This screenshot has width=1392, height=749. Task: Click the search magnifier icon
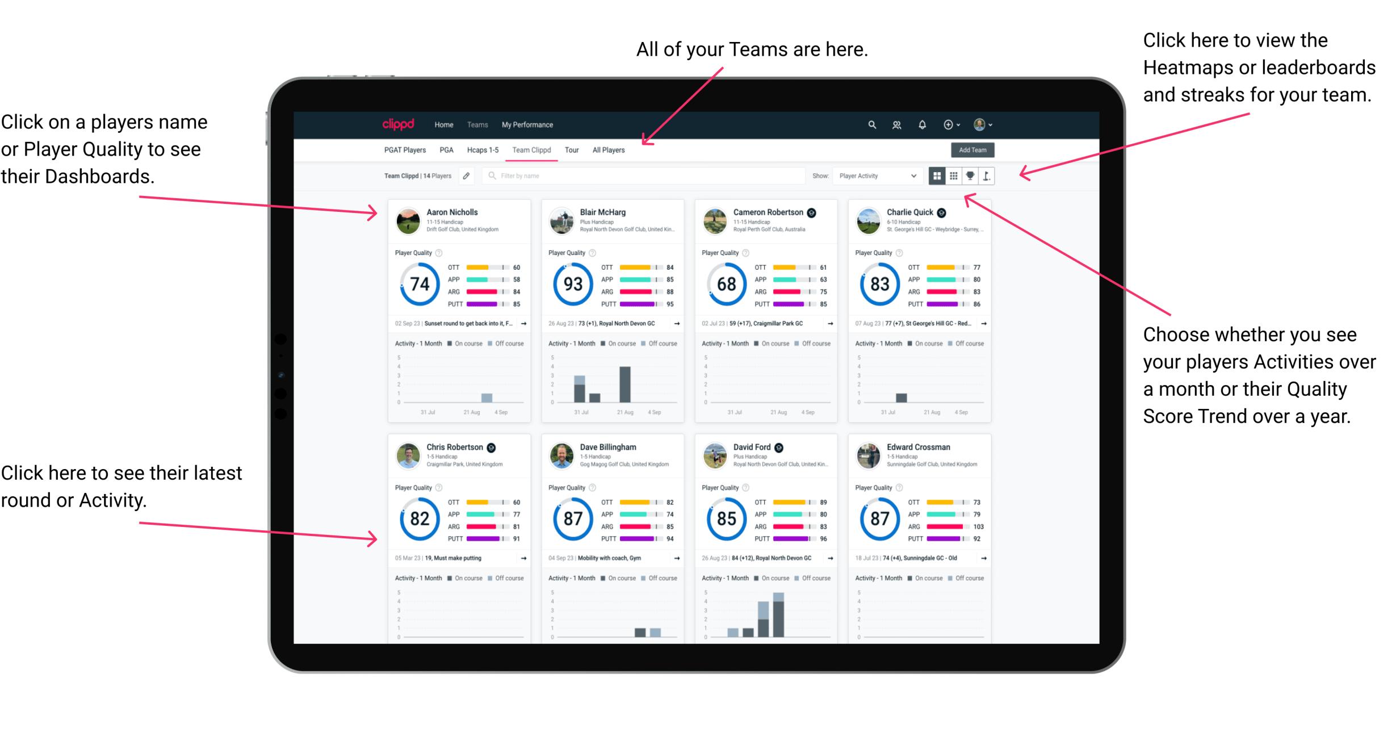pos(870,124)
